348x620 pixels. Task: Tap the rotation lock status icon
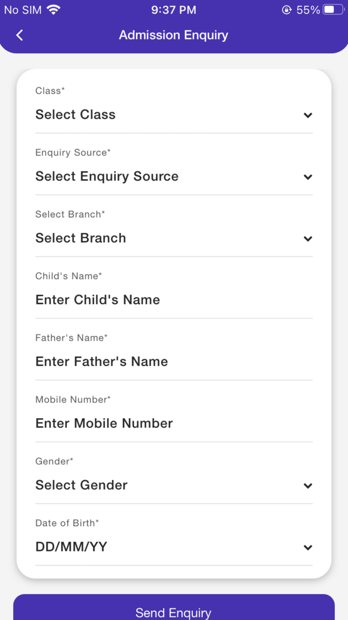pos(286,10)
